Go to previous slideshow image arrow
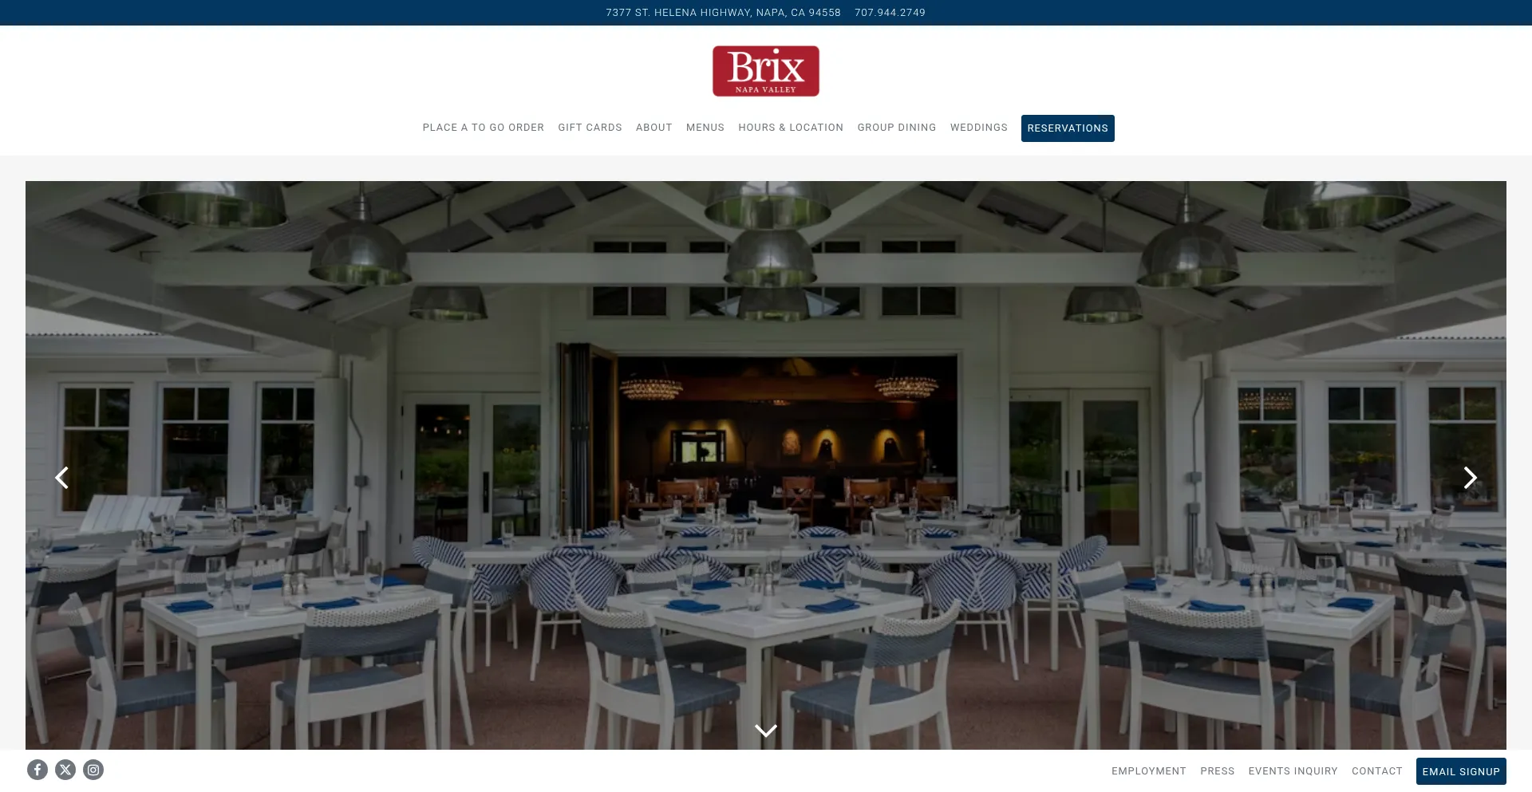 pos(61,478)
